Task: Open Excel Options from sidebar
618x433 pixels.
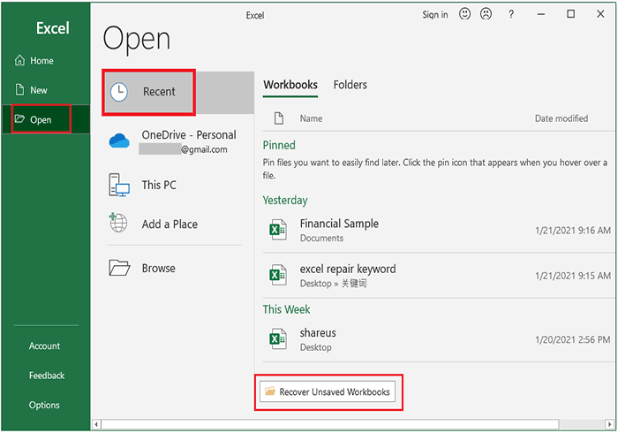Action: (x=44, y=405)
